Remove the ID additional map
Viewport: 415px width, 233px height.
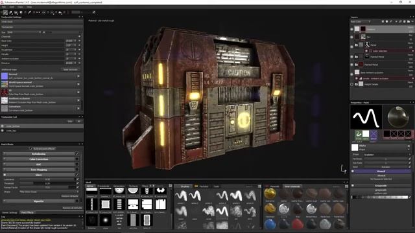click(x=78, y=92)
